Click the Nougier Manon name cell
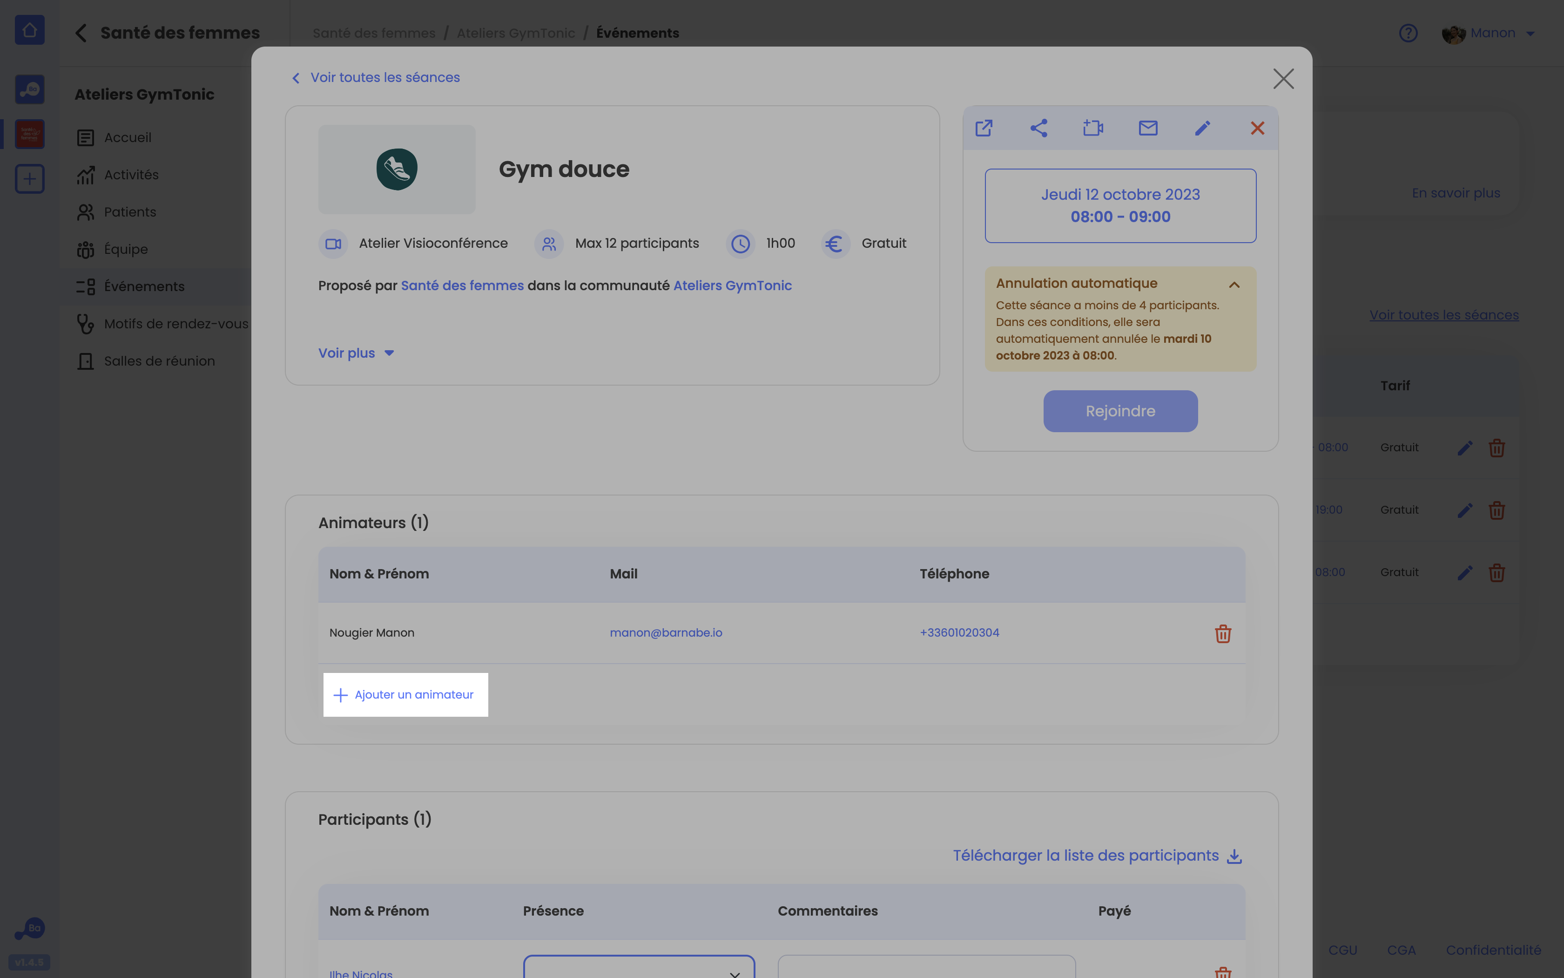This screenshot has height=978, width=1564. 371,632
